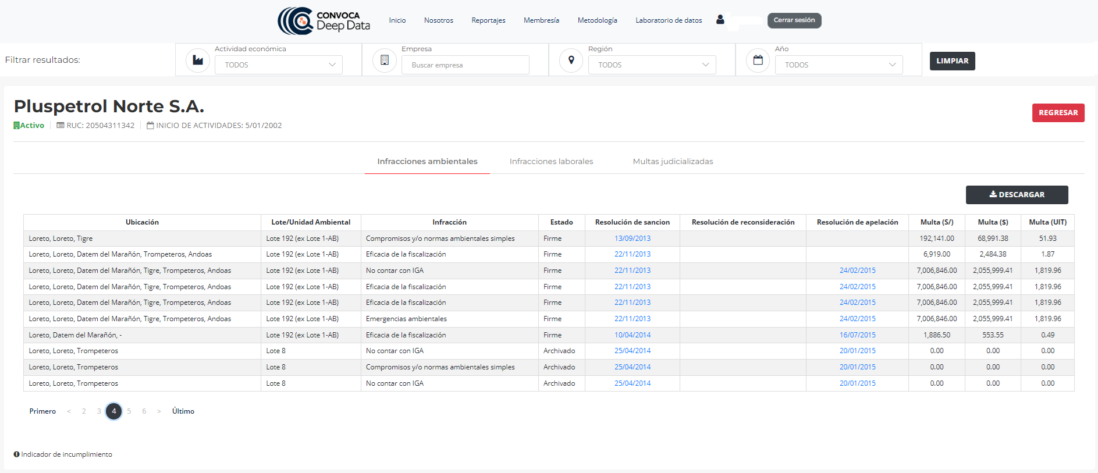Viewport: 1098px width, 473px height.
Task: Open the Metodología page
Action: point(597,20)
